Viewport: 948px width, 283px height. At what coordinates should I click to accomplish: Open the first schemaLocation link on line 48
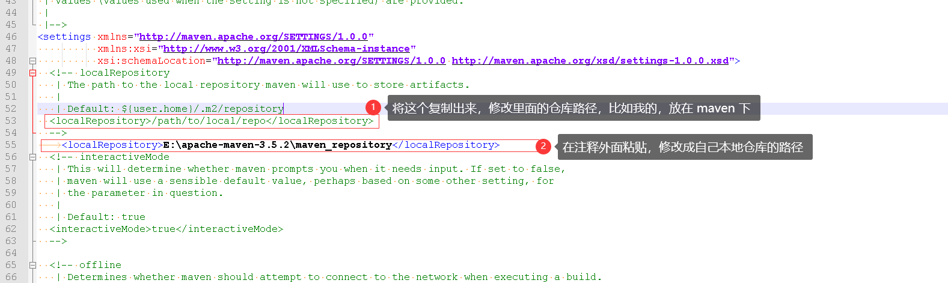[x=331, y=61]
